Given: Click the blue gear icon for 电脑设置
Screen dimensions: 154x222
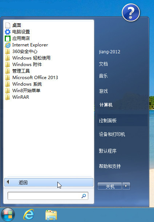Looking at the screenshot, I should tap(8, 32).
